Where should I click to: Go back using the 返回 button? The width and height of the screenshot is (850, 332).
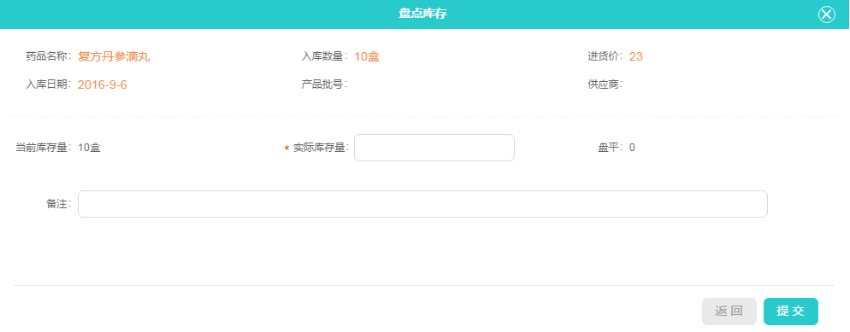click(729, 312)
